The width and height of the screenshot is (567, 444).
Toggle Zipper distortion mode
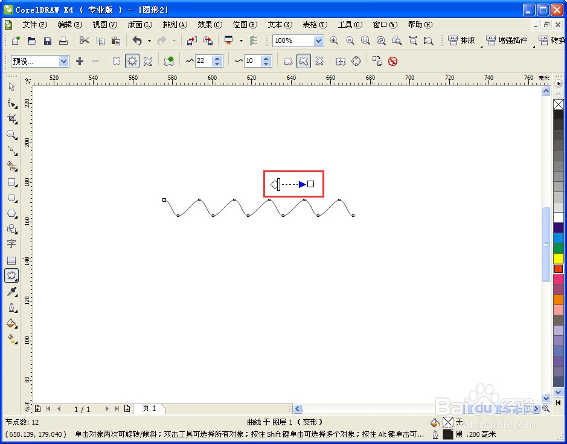(132, 61)
